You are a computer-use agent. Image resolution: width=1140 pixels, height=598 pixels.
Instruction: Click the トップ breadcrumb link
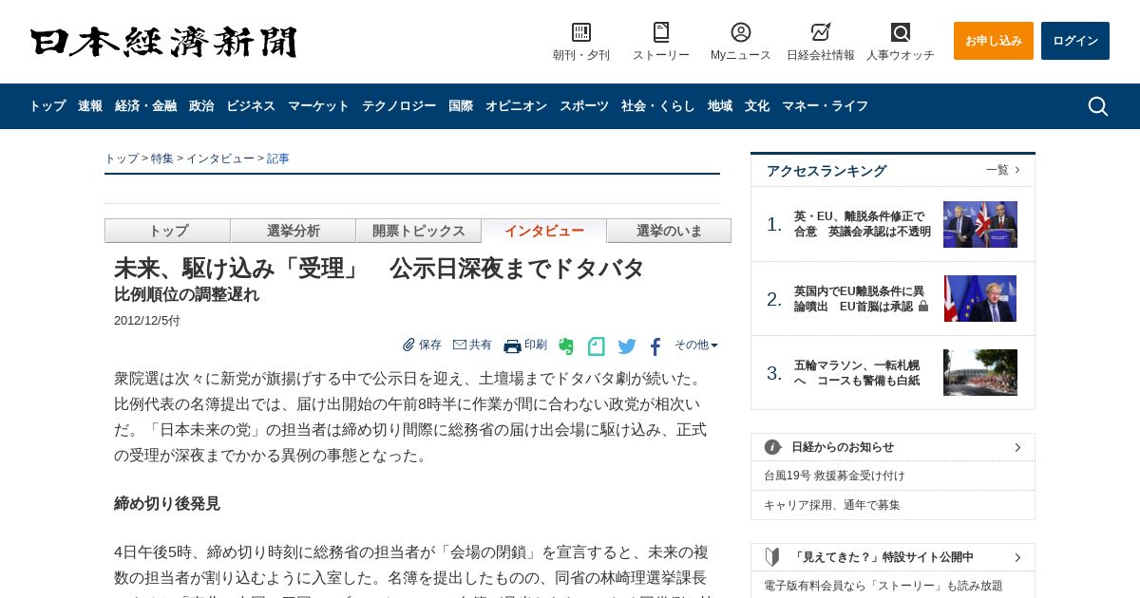tap(122, 159)
